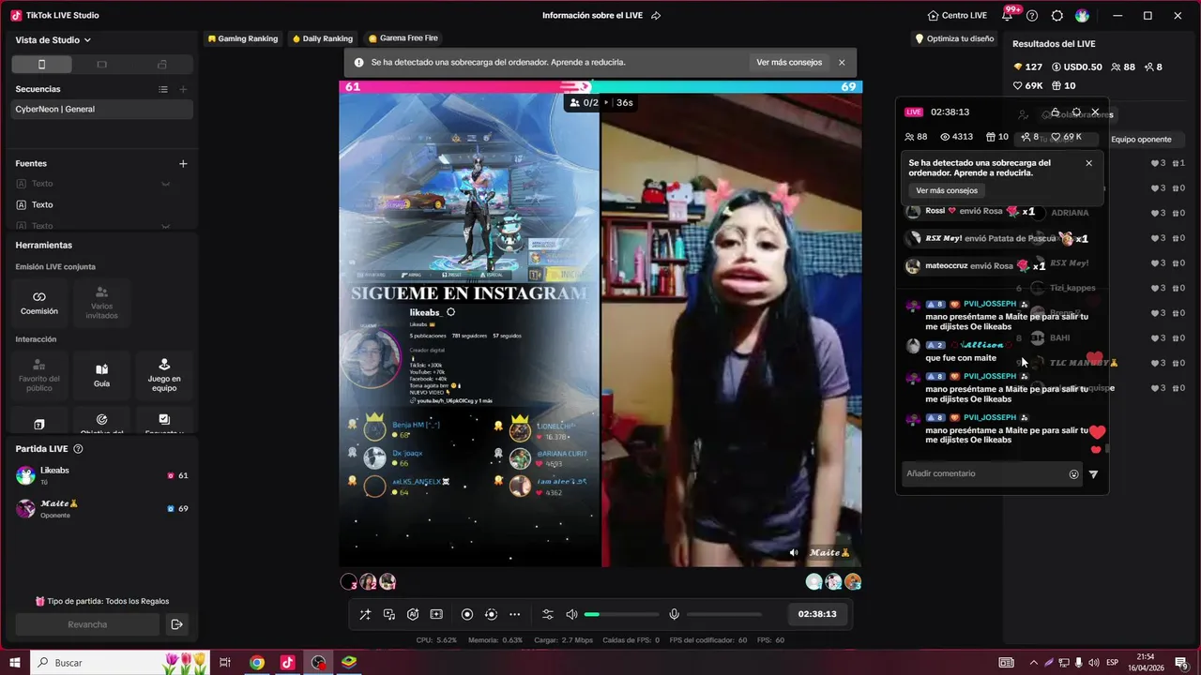Open the Daily Ranking tab
The width and height of the screenshot is (1201, 675).
click(x=322, y=38)
